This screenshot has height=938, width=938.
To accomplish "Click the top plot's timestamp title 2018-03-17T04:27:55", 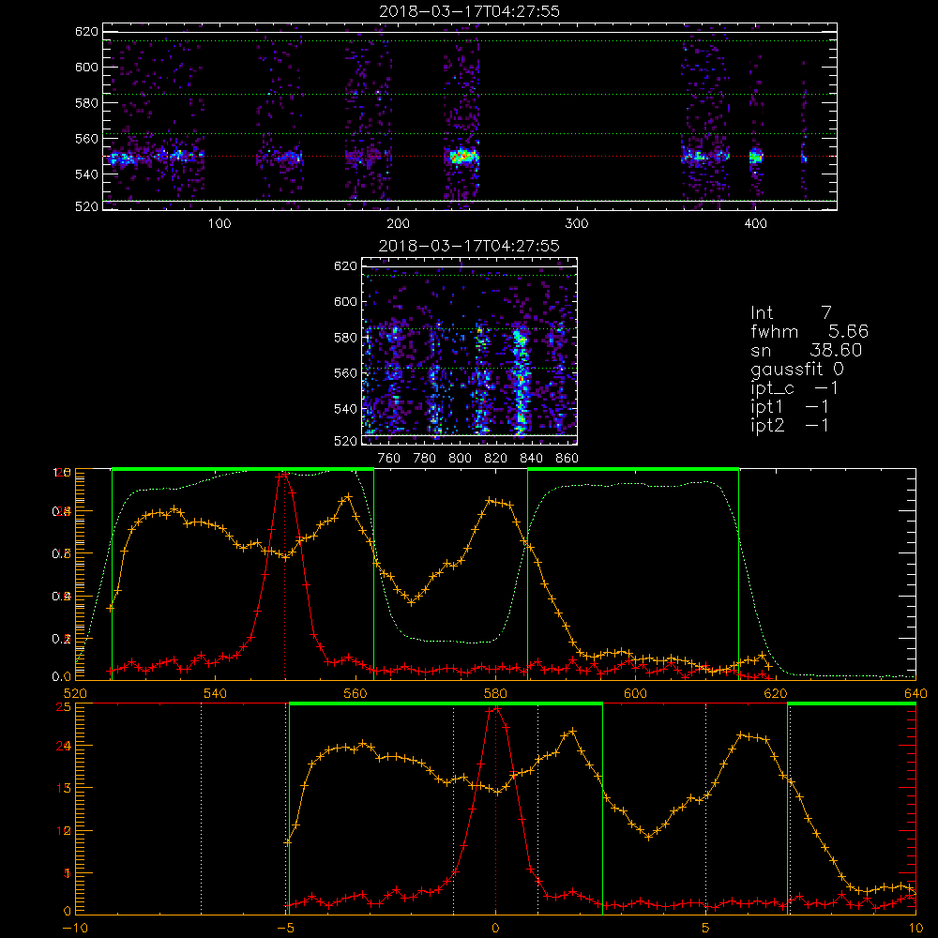I will pos(469,11).
